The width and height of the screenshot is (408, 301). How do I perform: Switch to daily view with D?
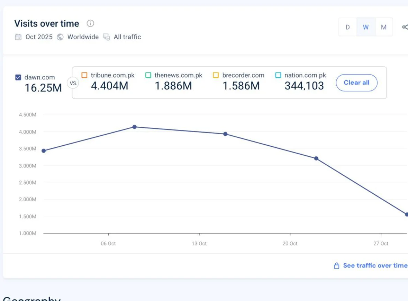[347, 27]
